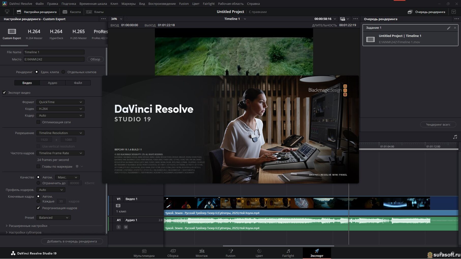Select Automatic quality radio button
This screenshot has height=259, width=461.
[x=38, y=177]
